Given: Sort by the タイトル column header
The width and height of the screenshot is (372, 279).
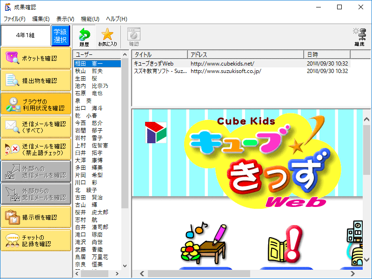Looking at the screenshot, I should coord(159,54).
